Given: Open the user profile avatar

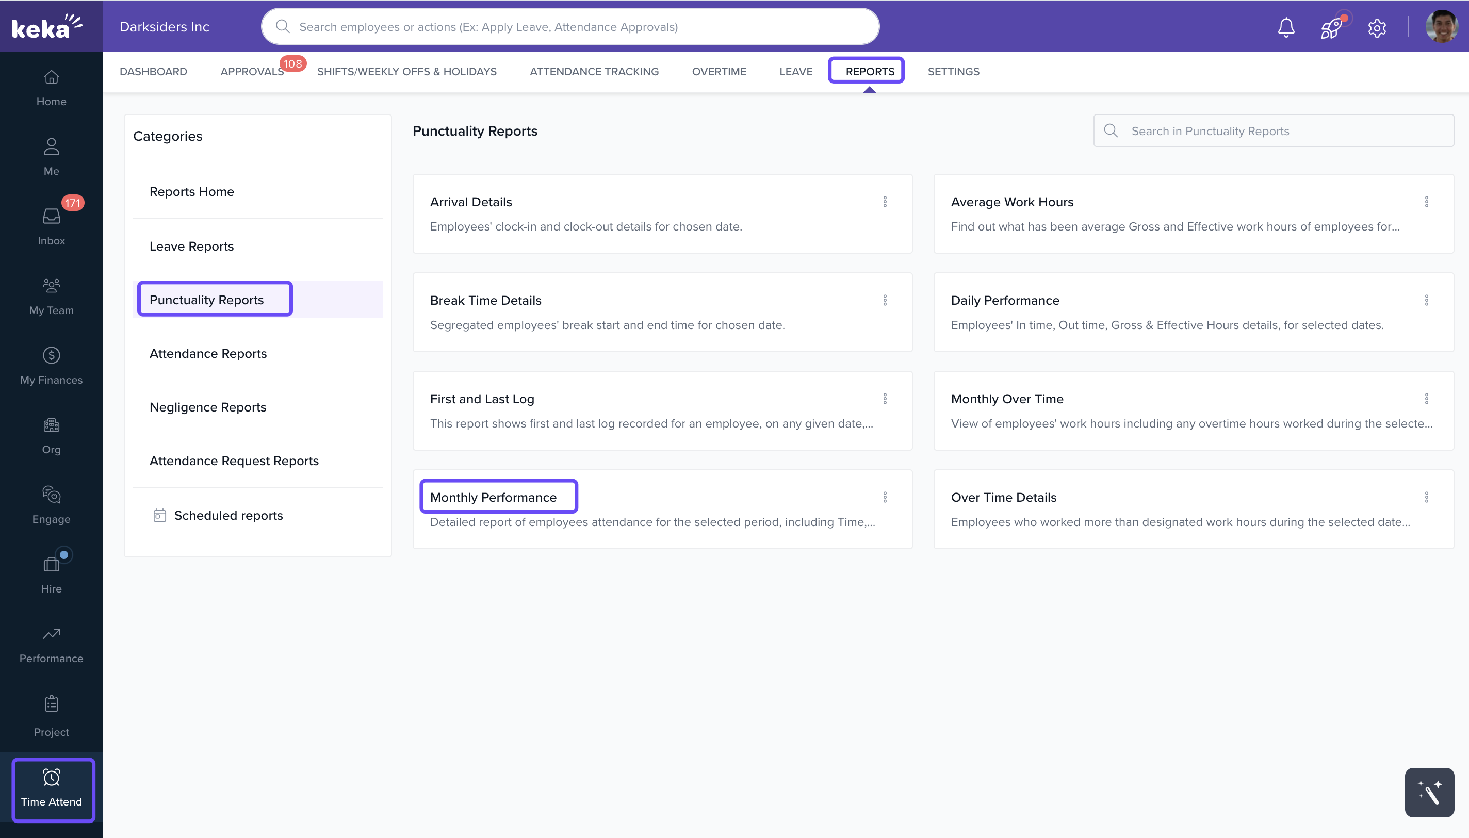Looking at the screenshot, I should point(1441,27).
